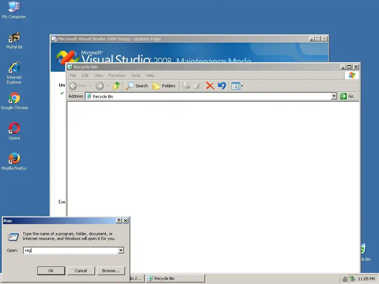The image size is (379, 284).
Task: Go up one folder level
Action: 117,86
